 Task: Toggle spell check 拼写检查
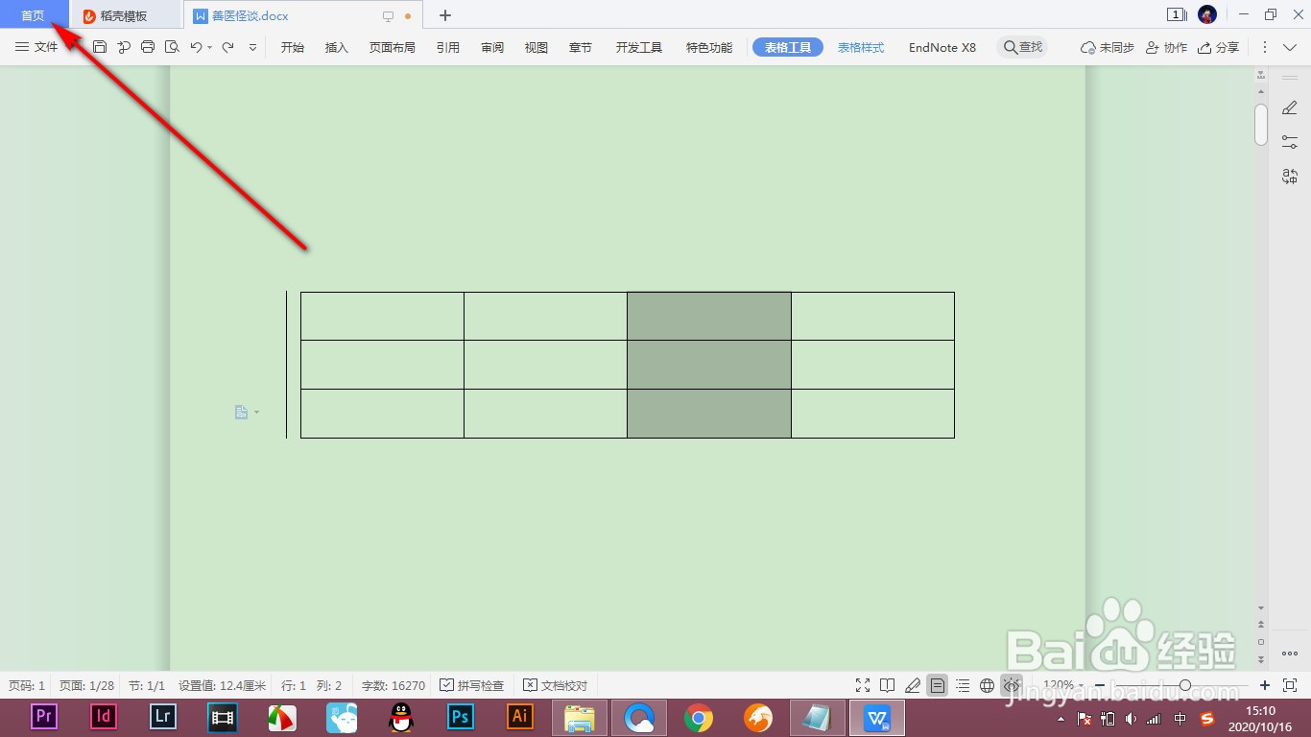point(472,685)
